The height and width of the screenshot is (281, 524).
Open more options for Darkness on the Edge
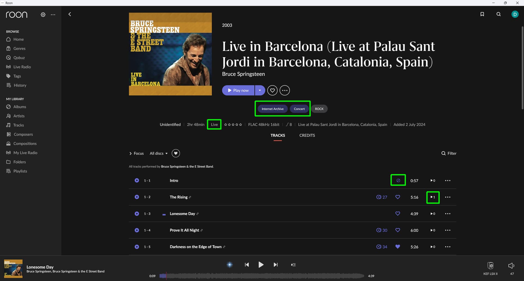point(448,247)
